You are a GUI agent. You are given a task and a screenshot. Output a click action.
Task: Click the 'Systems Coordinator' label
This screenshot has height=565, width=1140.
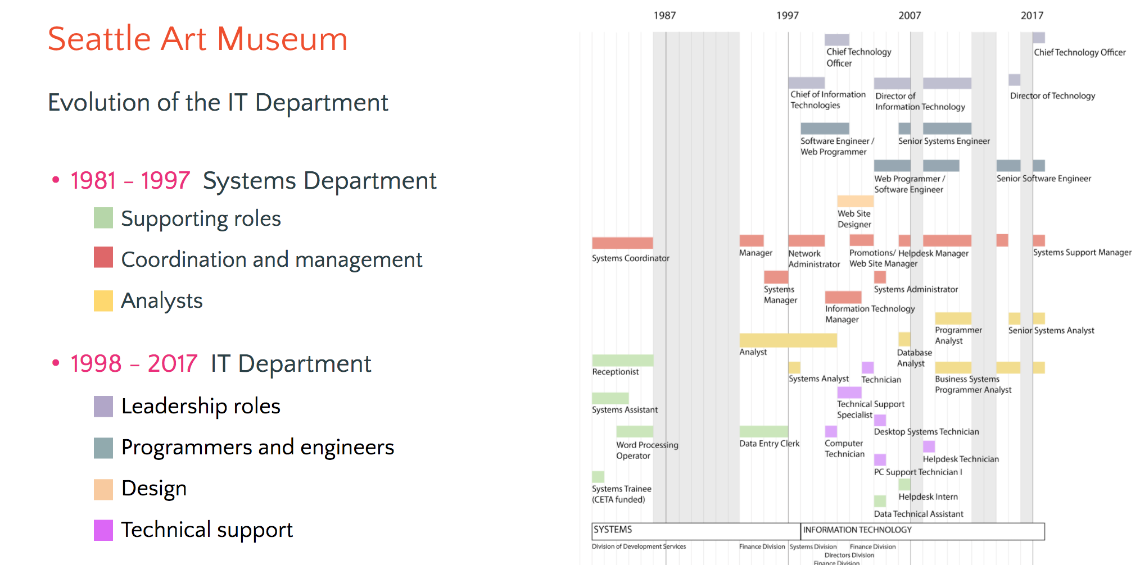631,258
